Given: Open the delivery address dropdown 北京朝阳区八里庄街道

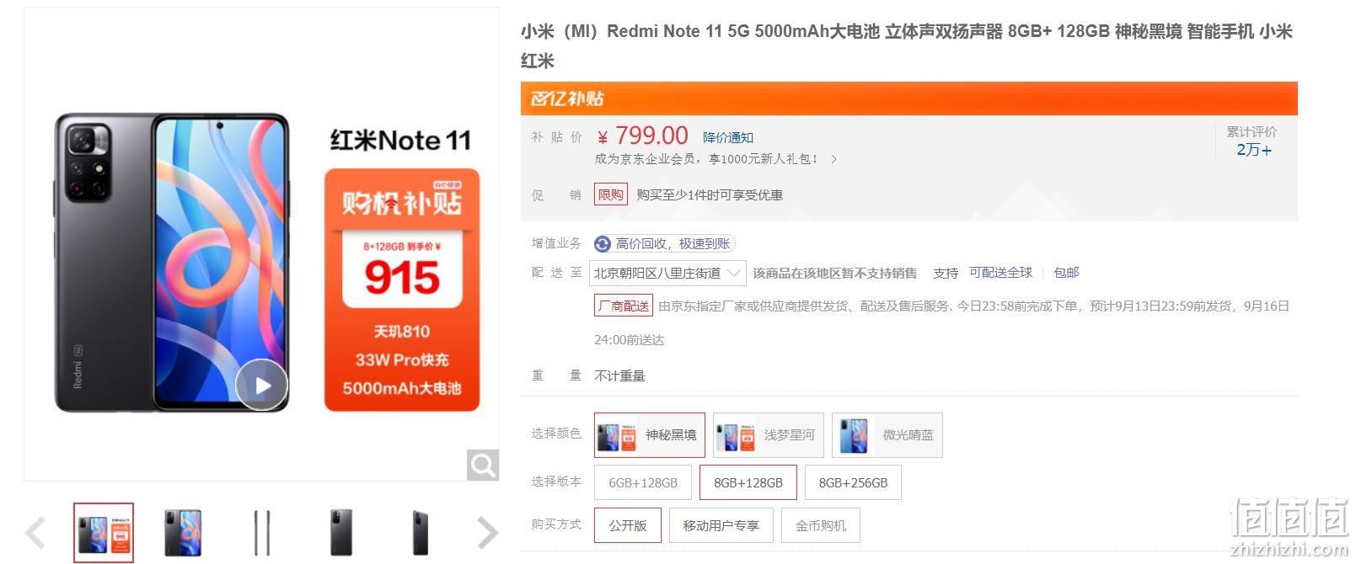Looking at the screenshot, I should 668,274.
